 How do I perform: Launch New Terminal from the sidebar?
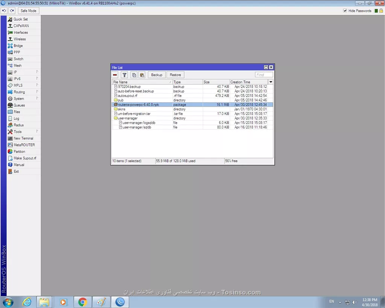(x=24, y=138)
